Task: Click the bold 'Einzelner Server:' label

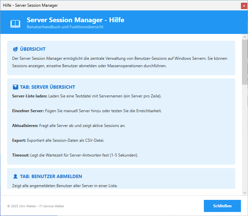Action: [28, 111]
